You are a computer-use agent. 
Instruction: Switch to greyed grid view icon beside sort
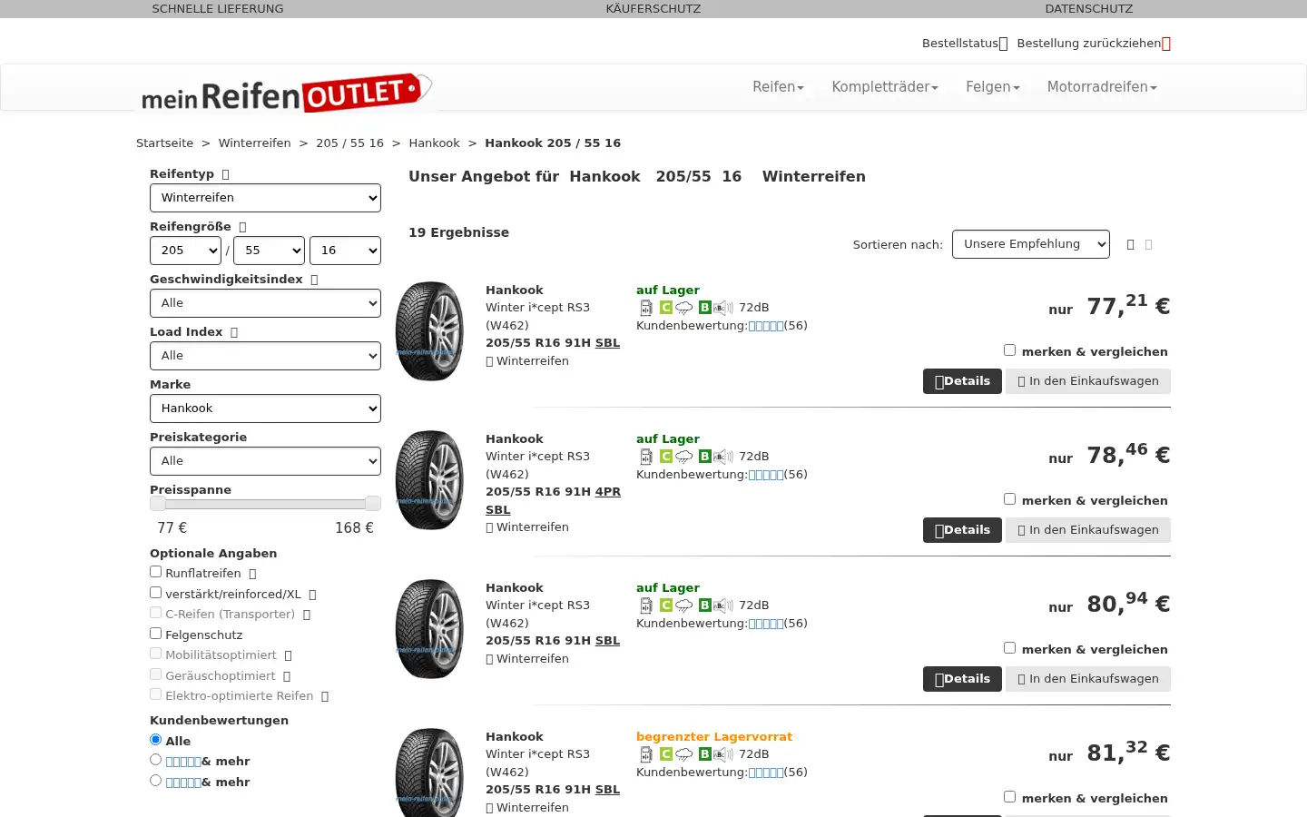(1149, 244)
